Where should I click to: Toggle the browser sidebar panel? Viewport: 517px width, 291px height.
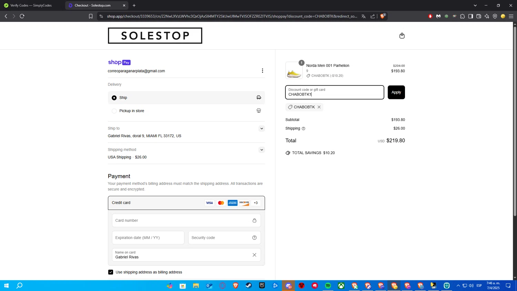point(470,16)
